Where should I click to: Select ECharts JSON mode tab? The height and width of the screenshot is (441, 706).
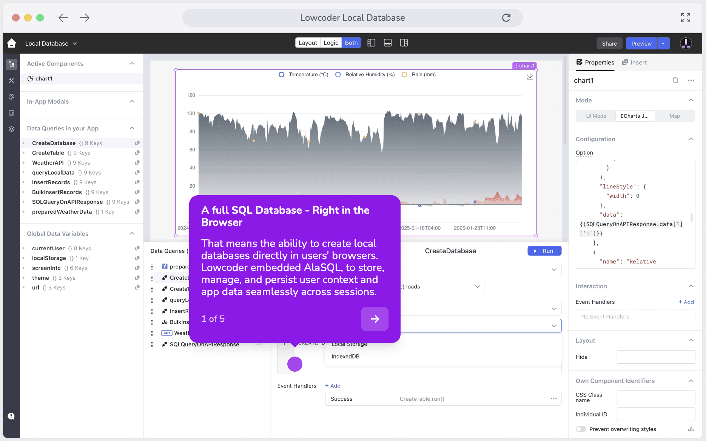click(x=635, y=116)
